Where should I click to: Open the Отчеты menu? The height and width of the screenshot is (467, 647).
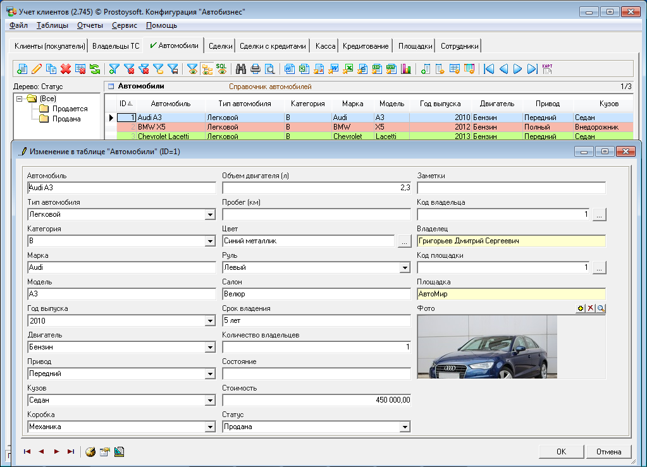[89, 25]
